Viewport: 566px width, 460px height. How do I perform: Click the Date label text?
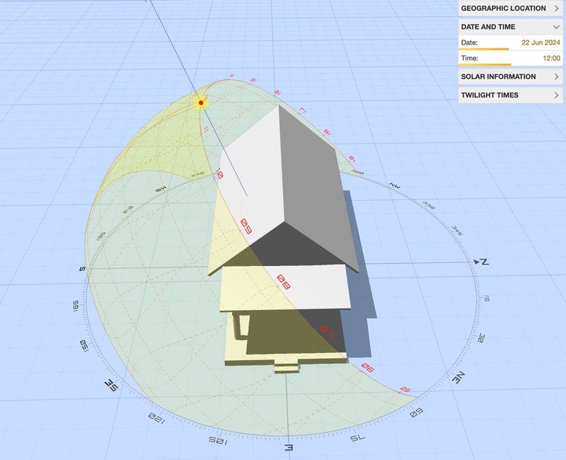(469, 42)
